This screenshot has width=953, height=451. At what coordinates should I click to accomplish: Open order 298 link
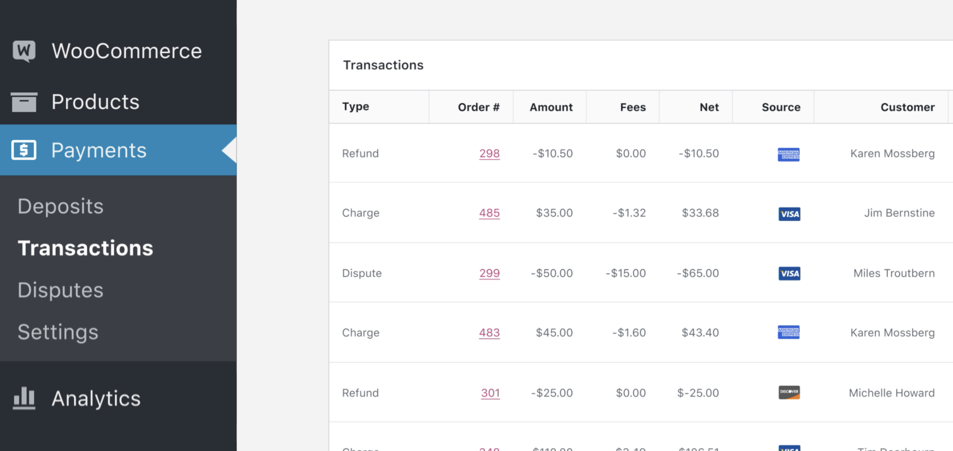click(x=489, y=153)
